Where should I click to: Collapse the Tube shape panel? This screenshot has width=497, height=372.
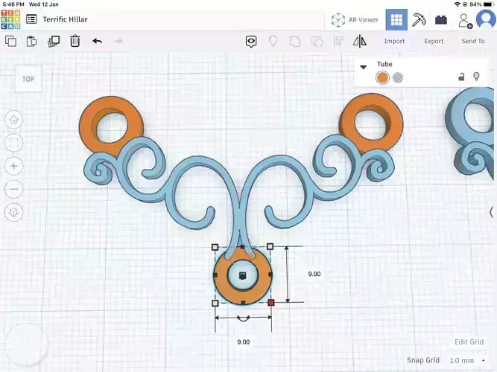coord(363,67)
